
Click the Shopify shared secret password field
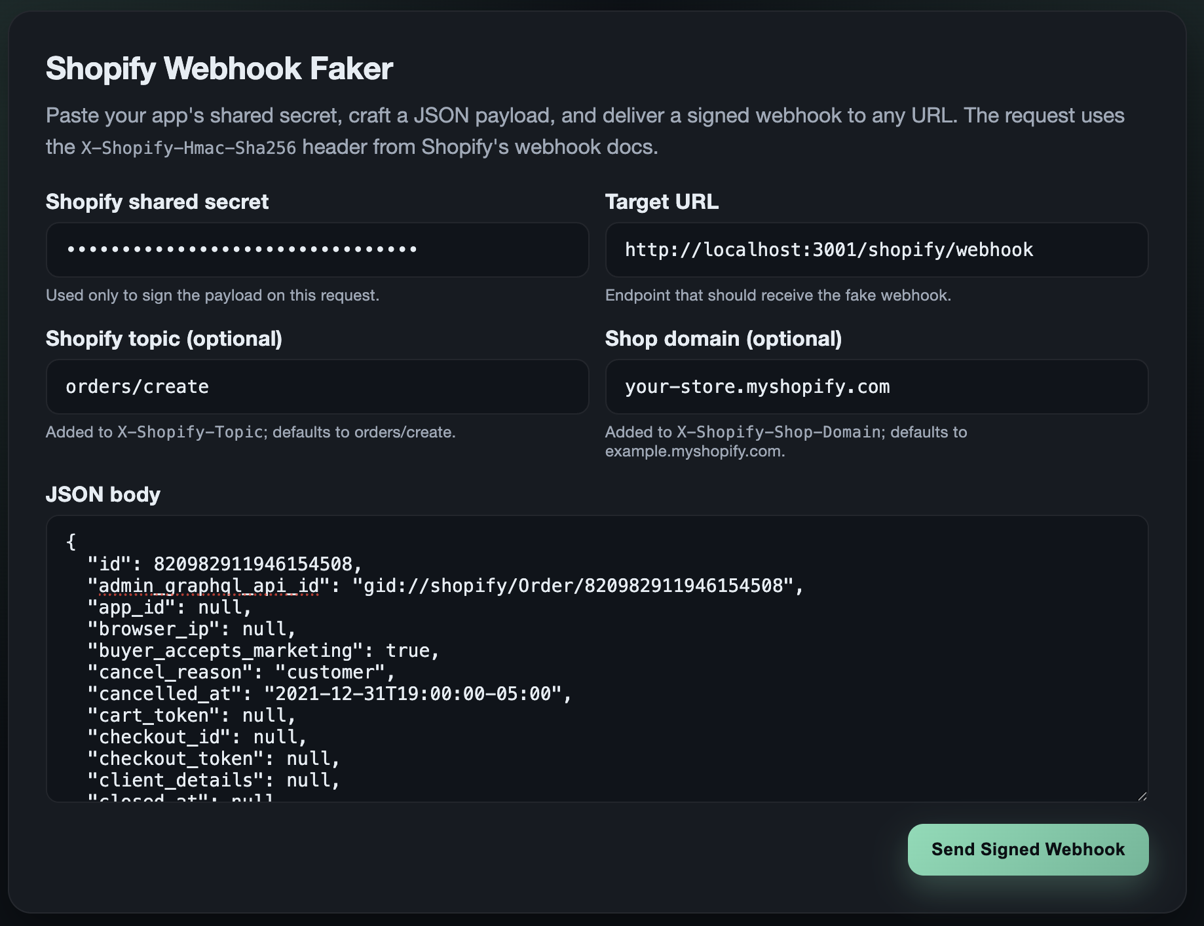[x=317, y=250]
